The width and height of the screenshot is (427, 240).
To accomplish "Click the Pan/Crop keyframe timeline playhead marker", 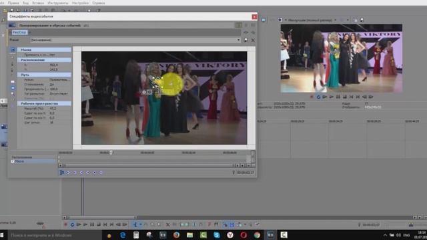I will pyautogui.click(x=111, y=153).
